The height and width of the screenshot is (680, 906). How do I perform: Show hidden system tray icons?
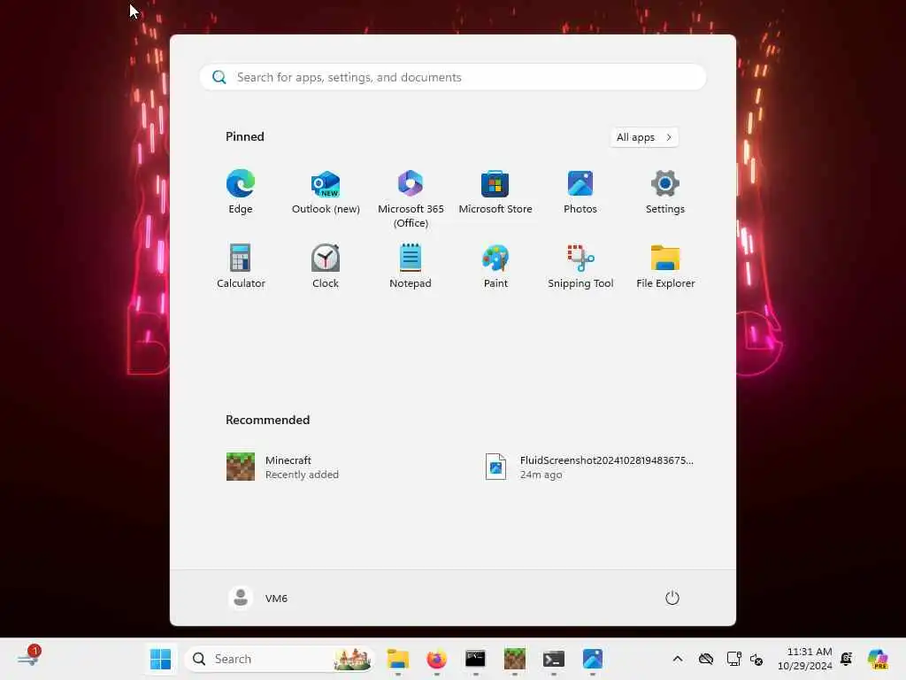[x=677, y=659]
